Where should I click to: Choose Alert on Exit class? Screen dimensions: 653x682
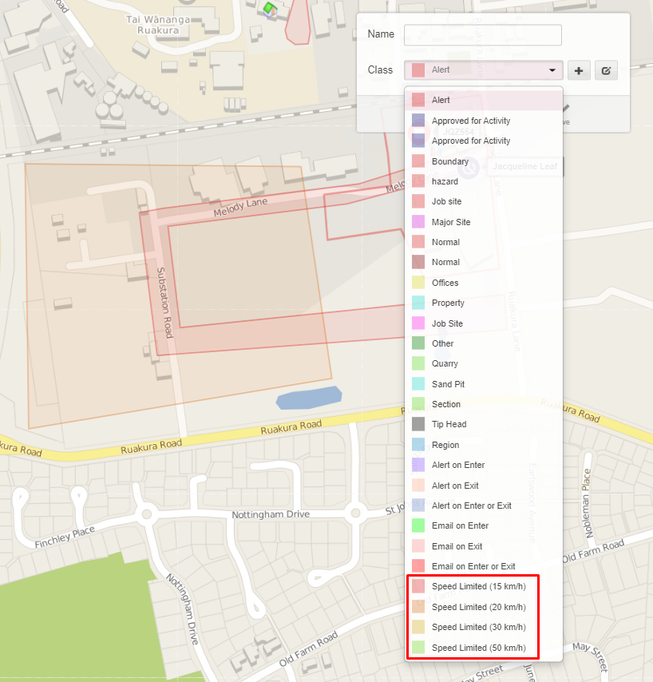point(484,486)
